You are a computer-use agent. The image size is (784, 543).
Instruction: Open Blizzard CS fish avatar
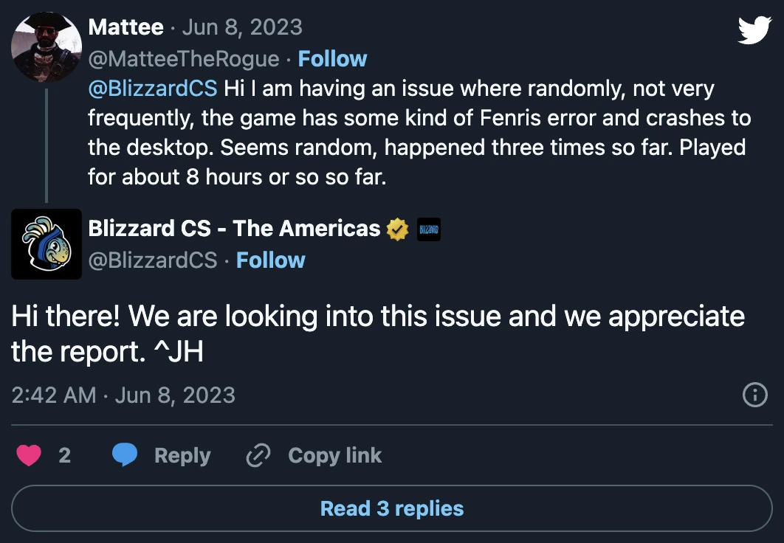pos(46,243)
